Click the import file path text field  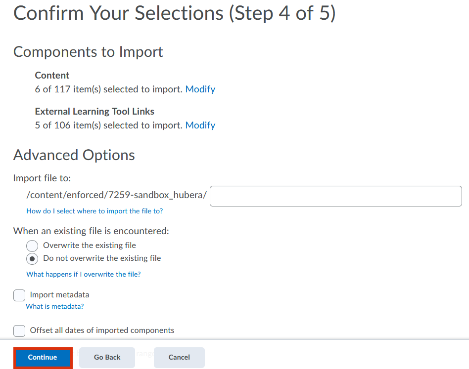click(x=335, y=196)
